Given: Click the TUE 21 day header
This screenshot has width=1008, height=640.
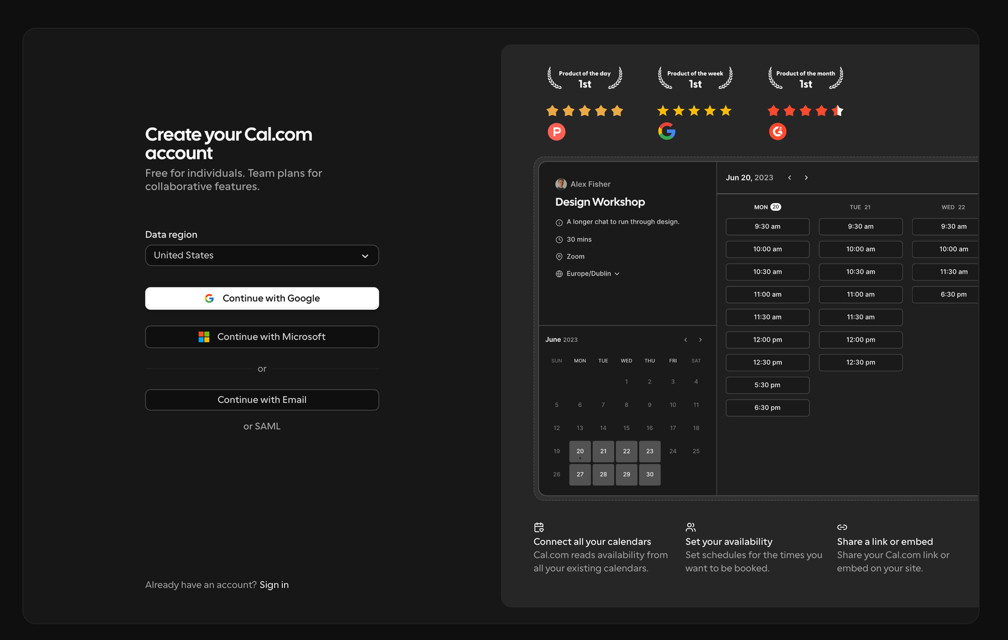Looking at the screenshot, I should [x=860, y=207].
